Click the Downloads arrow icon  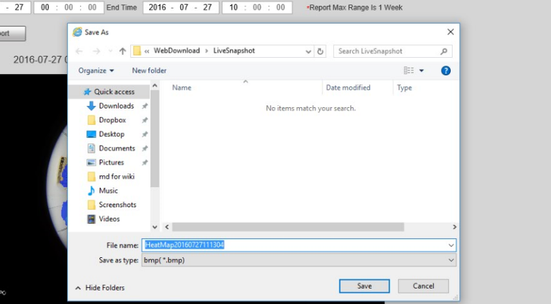click(x=91, y=106)
